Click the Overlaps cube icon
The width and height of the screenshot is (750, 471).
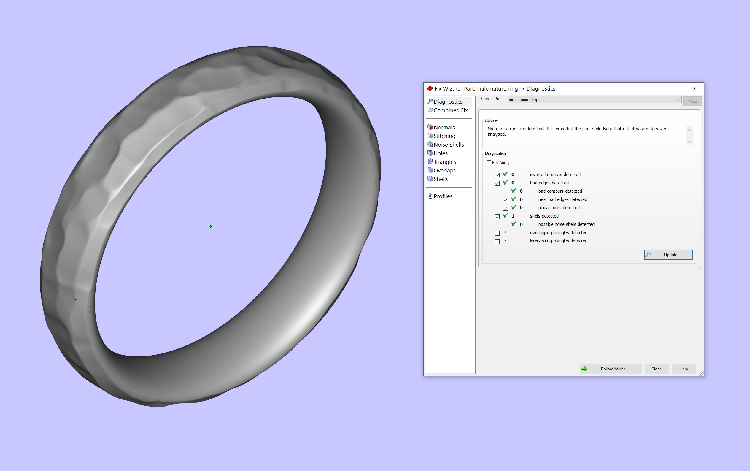[430, 170]
